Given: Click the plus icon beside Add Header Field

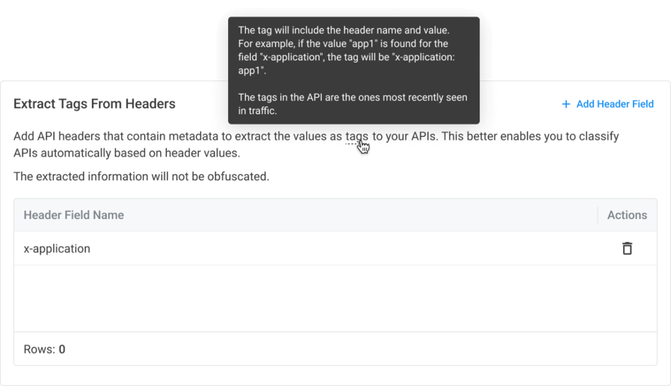Looking at the screenshot, I should [566, 104].
